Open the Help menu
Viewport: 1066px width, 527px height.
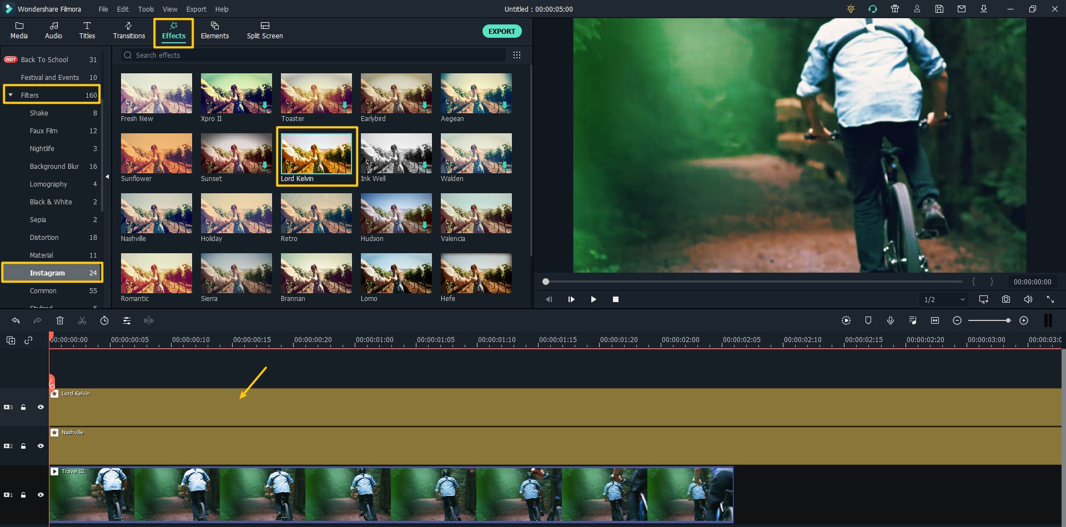pos(222,9)
